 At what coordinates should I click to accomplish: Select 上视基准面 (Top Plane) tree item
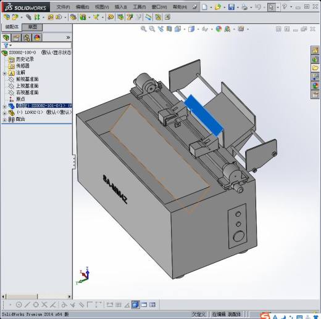[27, 86]
